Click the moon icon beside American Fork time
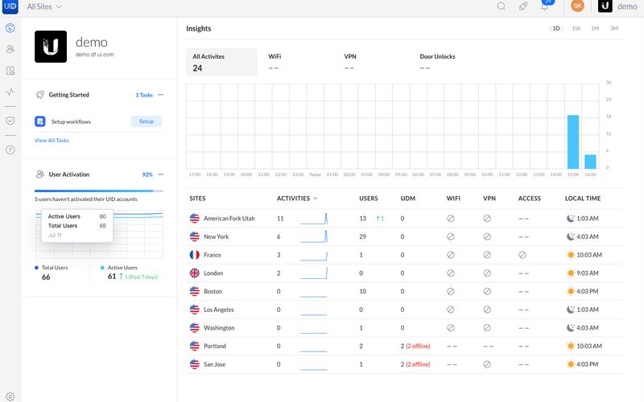The height and width of the screenshot is (402, 644). (x=571, y=218)
